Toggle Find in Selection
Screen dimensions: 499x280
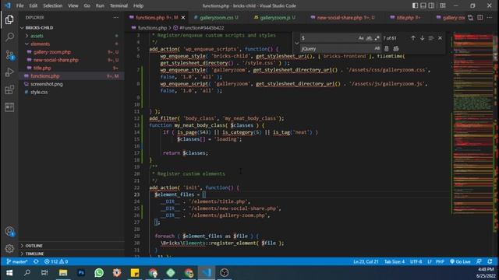(431, 38)
